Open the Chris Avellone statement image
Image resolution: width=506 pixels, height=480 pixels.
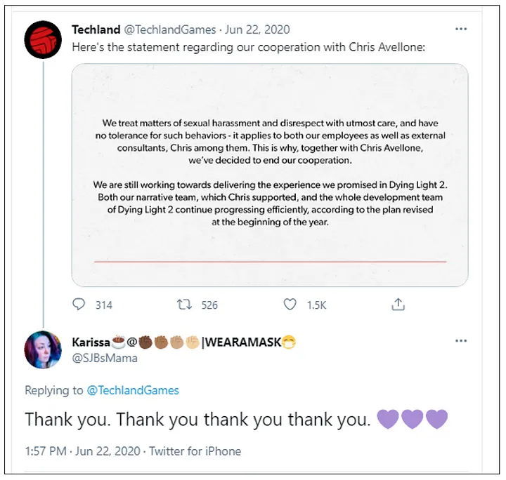pyautogui.click(x=270, y=175)
